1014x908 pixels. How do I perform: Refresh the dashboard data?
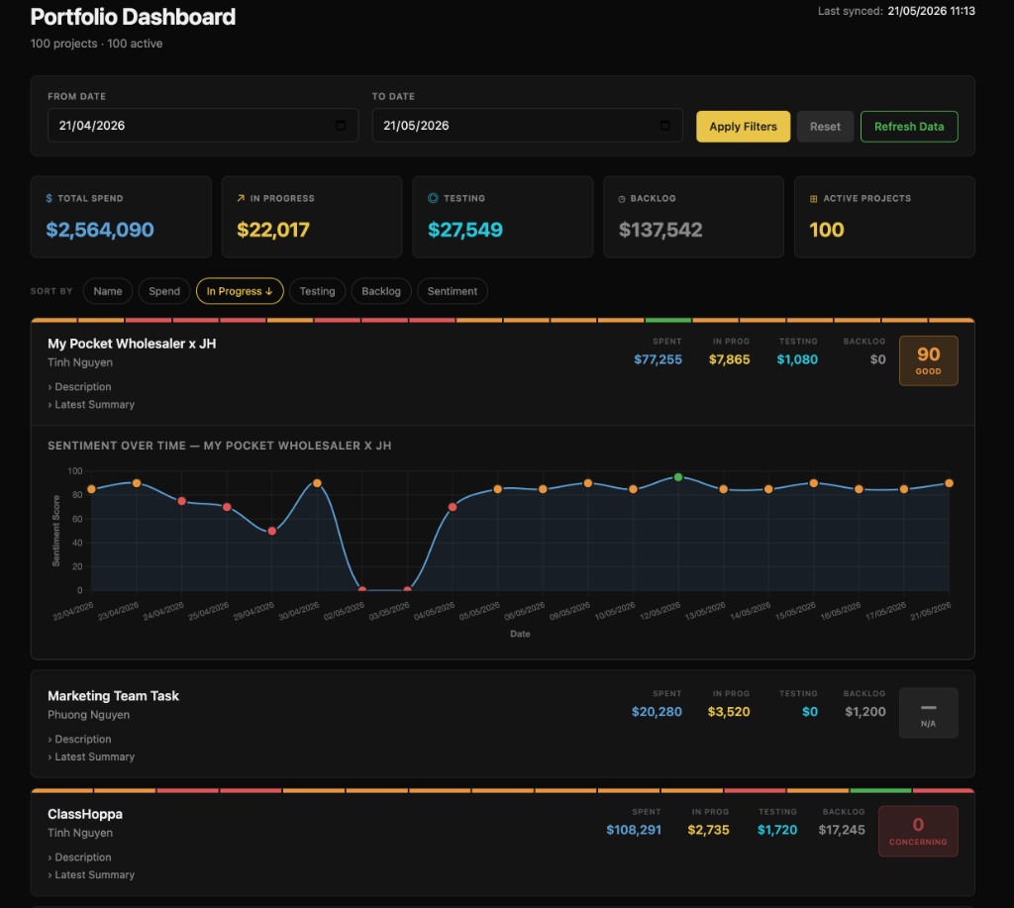[x=909, y=127]
